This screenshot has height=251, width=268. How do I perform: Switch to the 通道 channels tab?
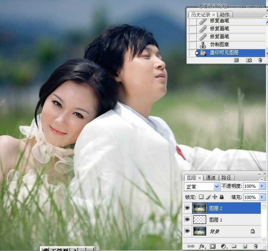tap(211, 177)
